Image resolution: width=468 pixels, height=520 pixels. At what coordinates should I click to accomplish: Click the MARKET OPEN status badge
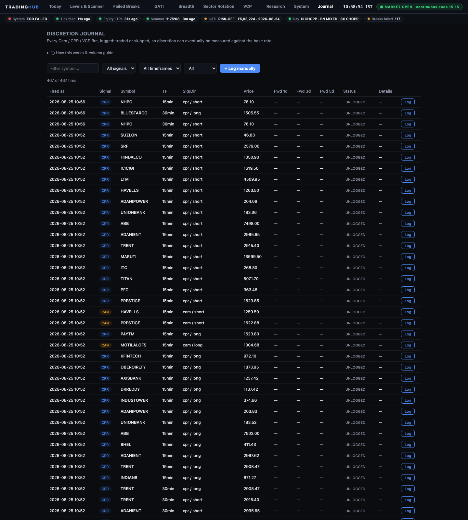(x=420, y=7)
